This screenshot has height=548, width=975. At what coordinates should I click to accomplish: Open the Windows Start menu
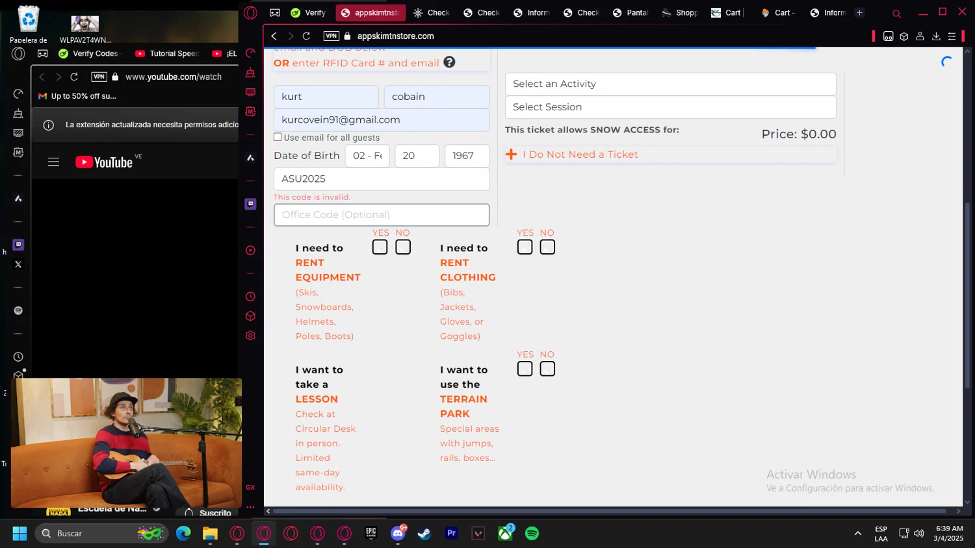pos(19,534)
